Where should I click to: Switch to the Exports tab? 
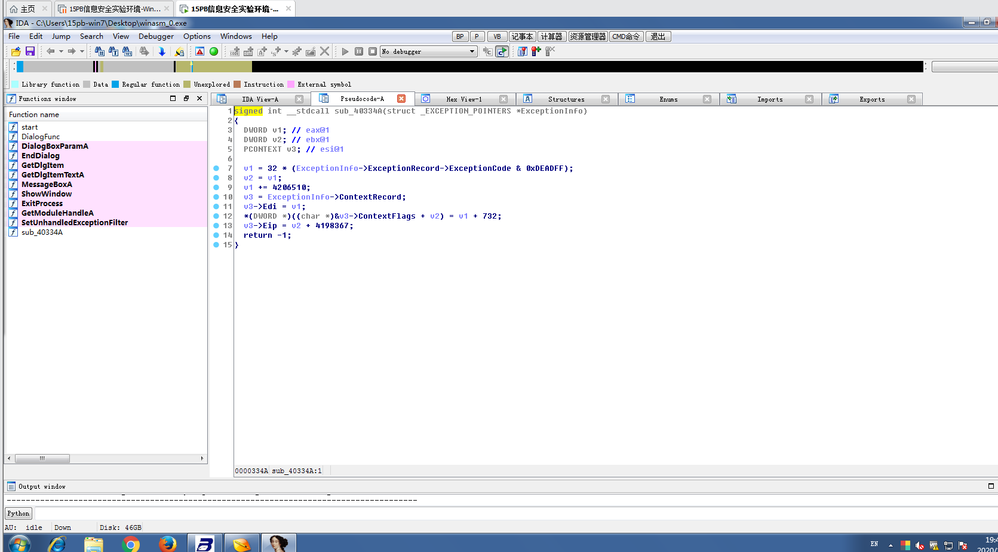(x=872, y=99)
